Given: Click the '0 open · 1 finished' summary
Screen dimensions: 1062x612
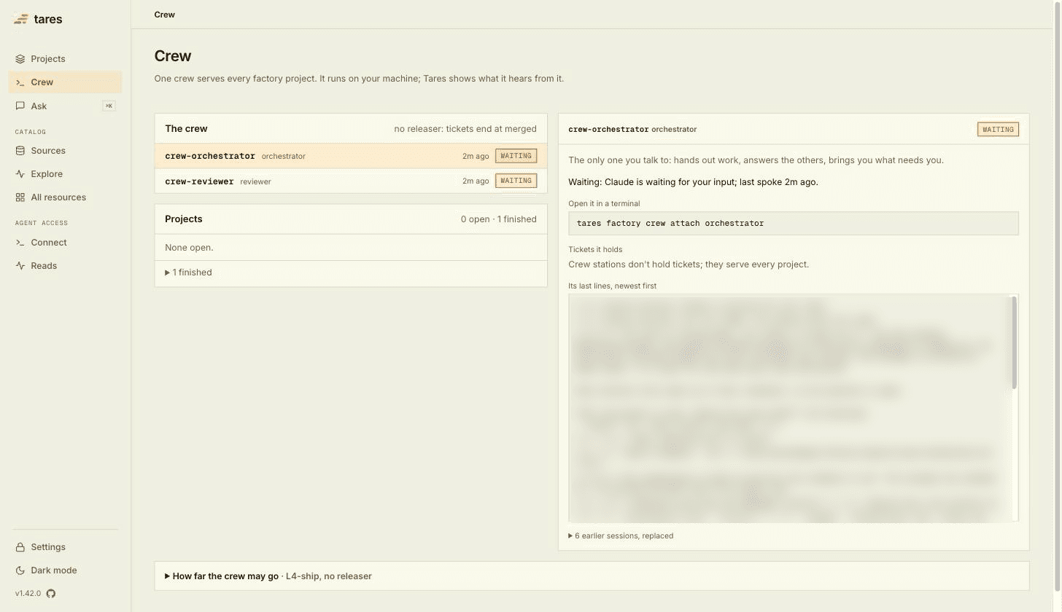Looking at the screenshot, I should (x=498, y=219).
